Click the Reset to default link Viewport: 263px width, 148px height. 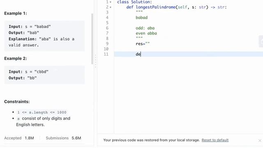[215, 140]
